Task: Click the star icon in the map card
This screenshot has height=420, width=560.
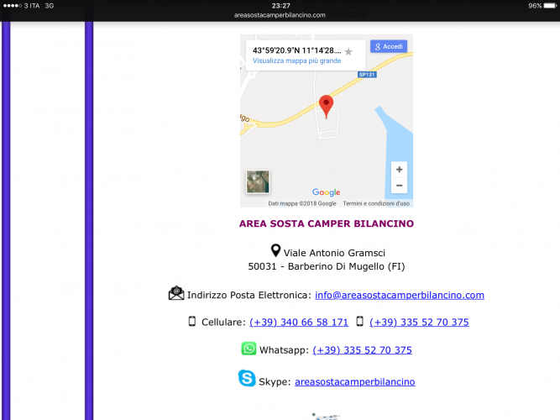Action: coord(348,51)
